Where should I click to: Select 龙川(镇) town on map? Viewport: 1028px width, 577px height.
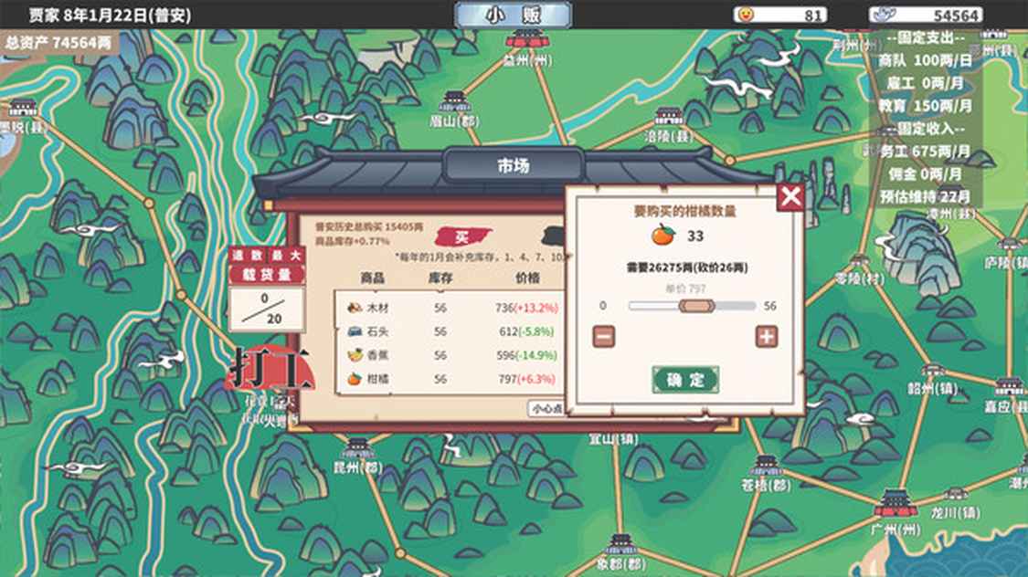click(955, 506)
